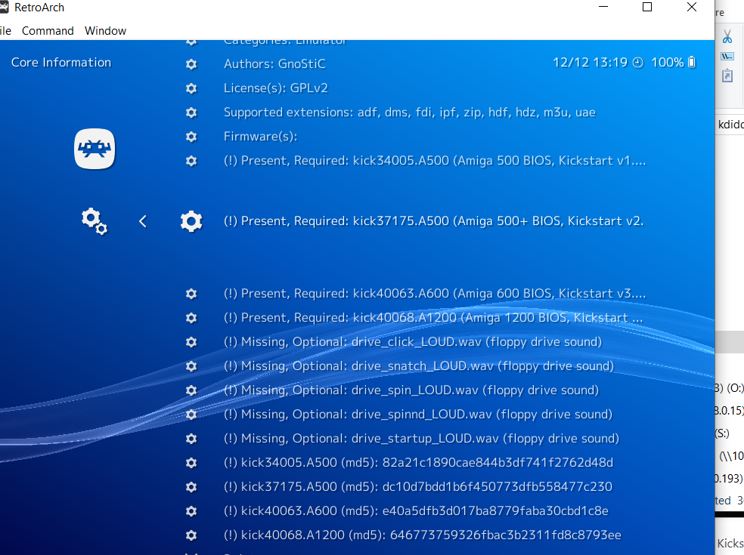This screenshot has height=555, width=744.
Task: Select 'Missing, Optional: drive_snatch_LOUD.wav' entry
Action: (x=419, y=366)
